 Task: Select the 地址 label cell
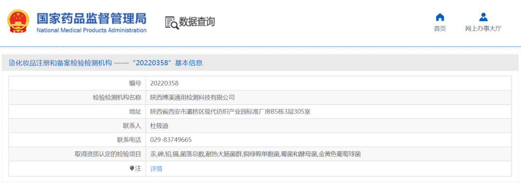(x=77, y=111)
